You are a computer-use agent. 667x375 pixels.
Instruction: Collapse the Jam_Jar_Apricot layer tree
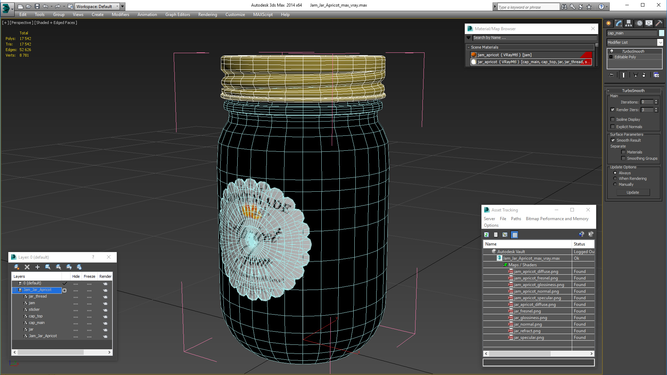coord(15,290)
